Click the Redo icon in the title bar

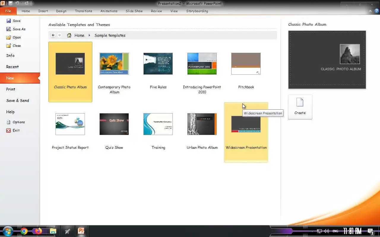pyautogui.click(x=27, y=3)
